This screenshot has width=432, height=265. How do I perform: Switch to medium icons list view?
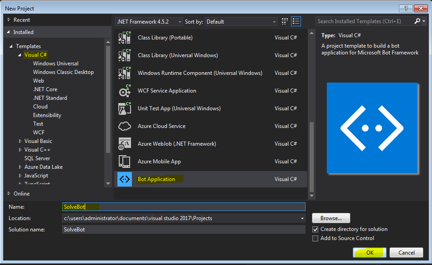296,21
